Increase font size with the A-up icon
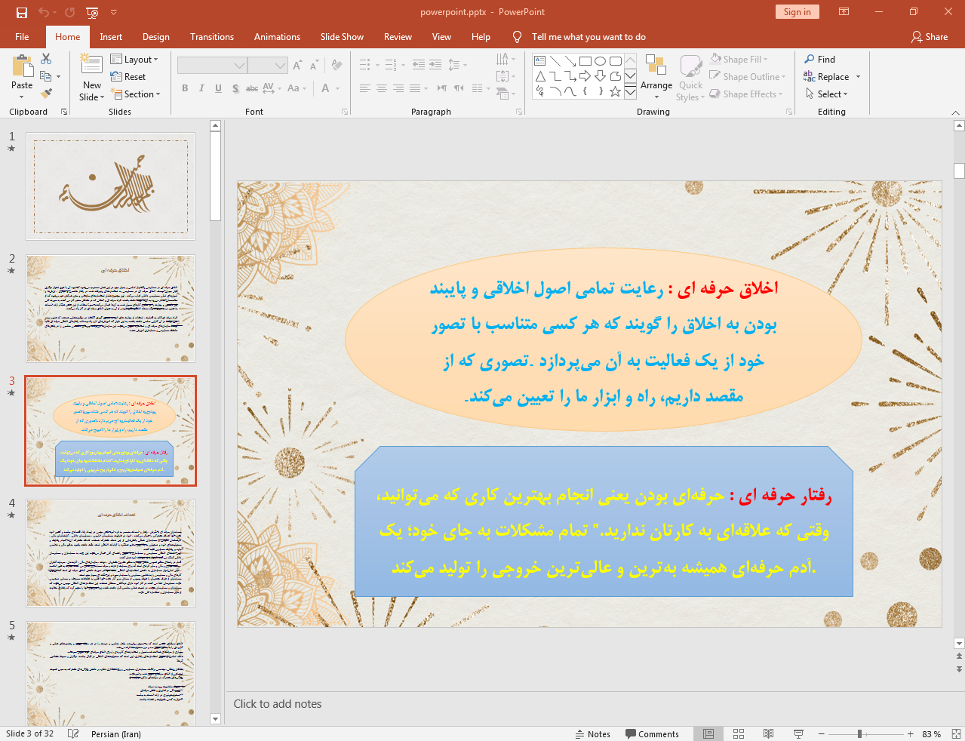 [x=297, y=66]
